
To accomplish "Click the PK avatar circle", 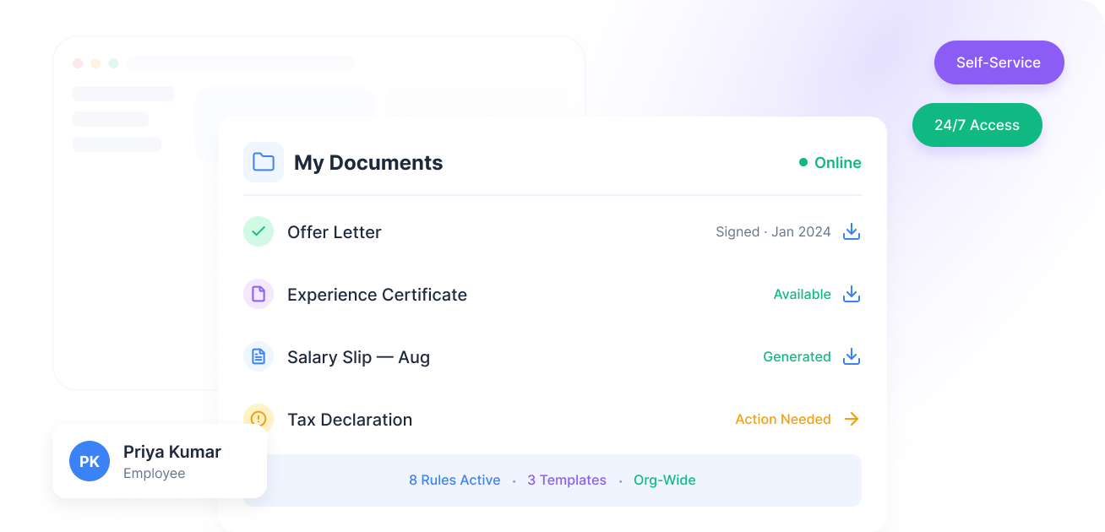I will click(x=90, y=461).
